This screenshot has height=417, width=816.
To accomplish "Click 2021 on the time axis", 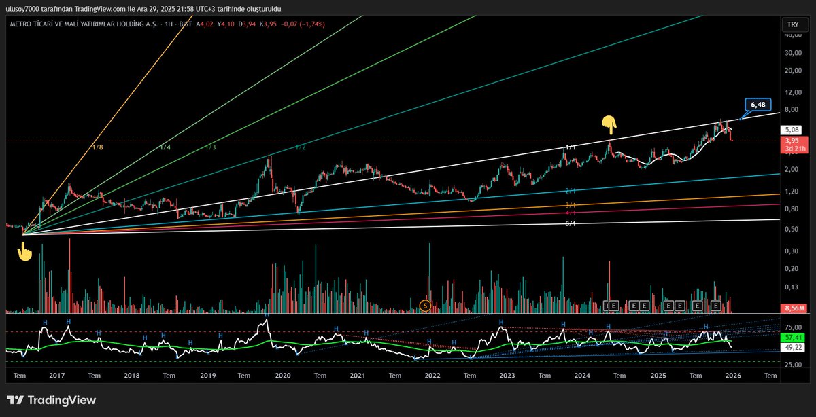I will (x=358, y=375).
